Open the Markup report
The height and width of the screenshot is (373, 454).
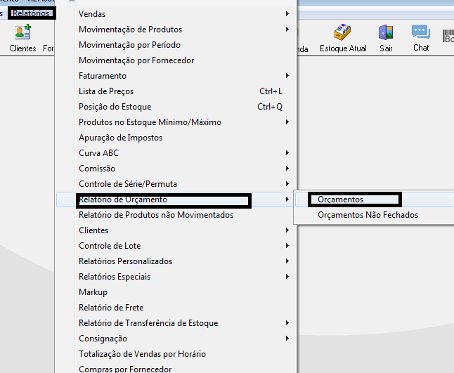176,292
